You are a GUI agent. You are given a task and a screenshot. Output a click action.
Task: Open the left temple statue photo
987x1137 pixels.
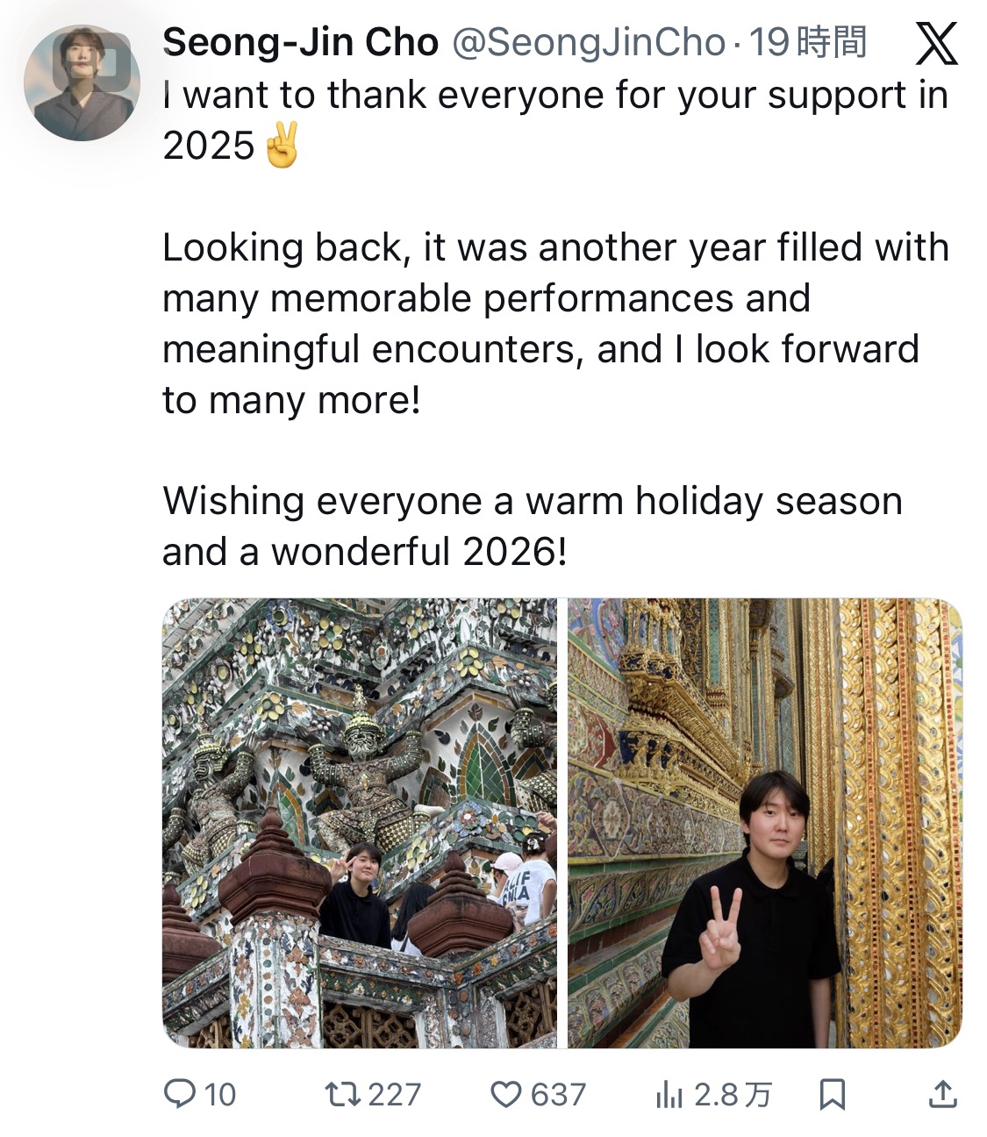(360, 822)
